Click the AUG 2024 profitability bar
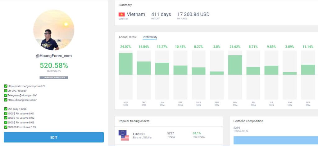The height and width of the screenshot is (146, 318). click(290, 74)
